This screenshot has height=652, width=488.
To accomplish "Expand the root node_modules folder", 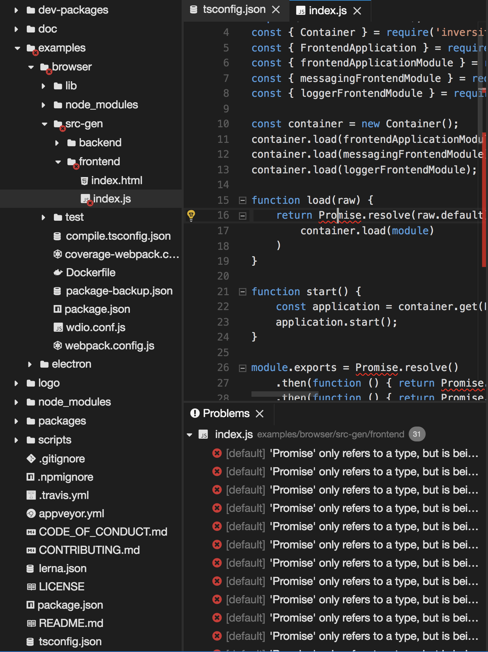I will [x=16, y=402].
